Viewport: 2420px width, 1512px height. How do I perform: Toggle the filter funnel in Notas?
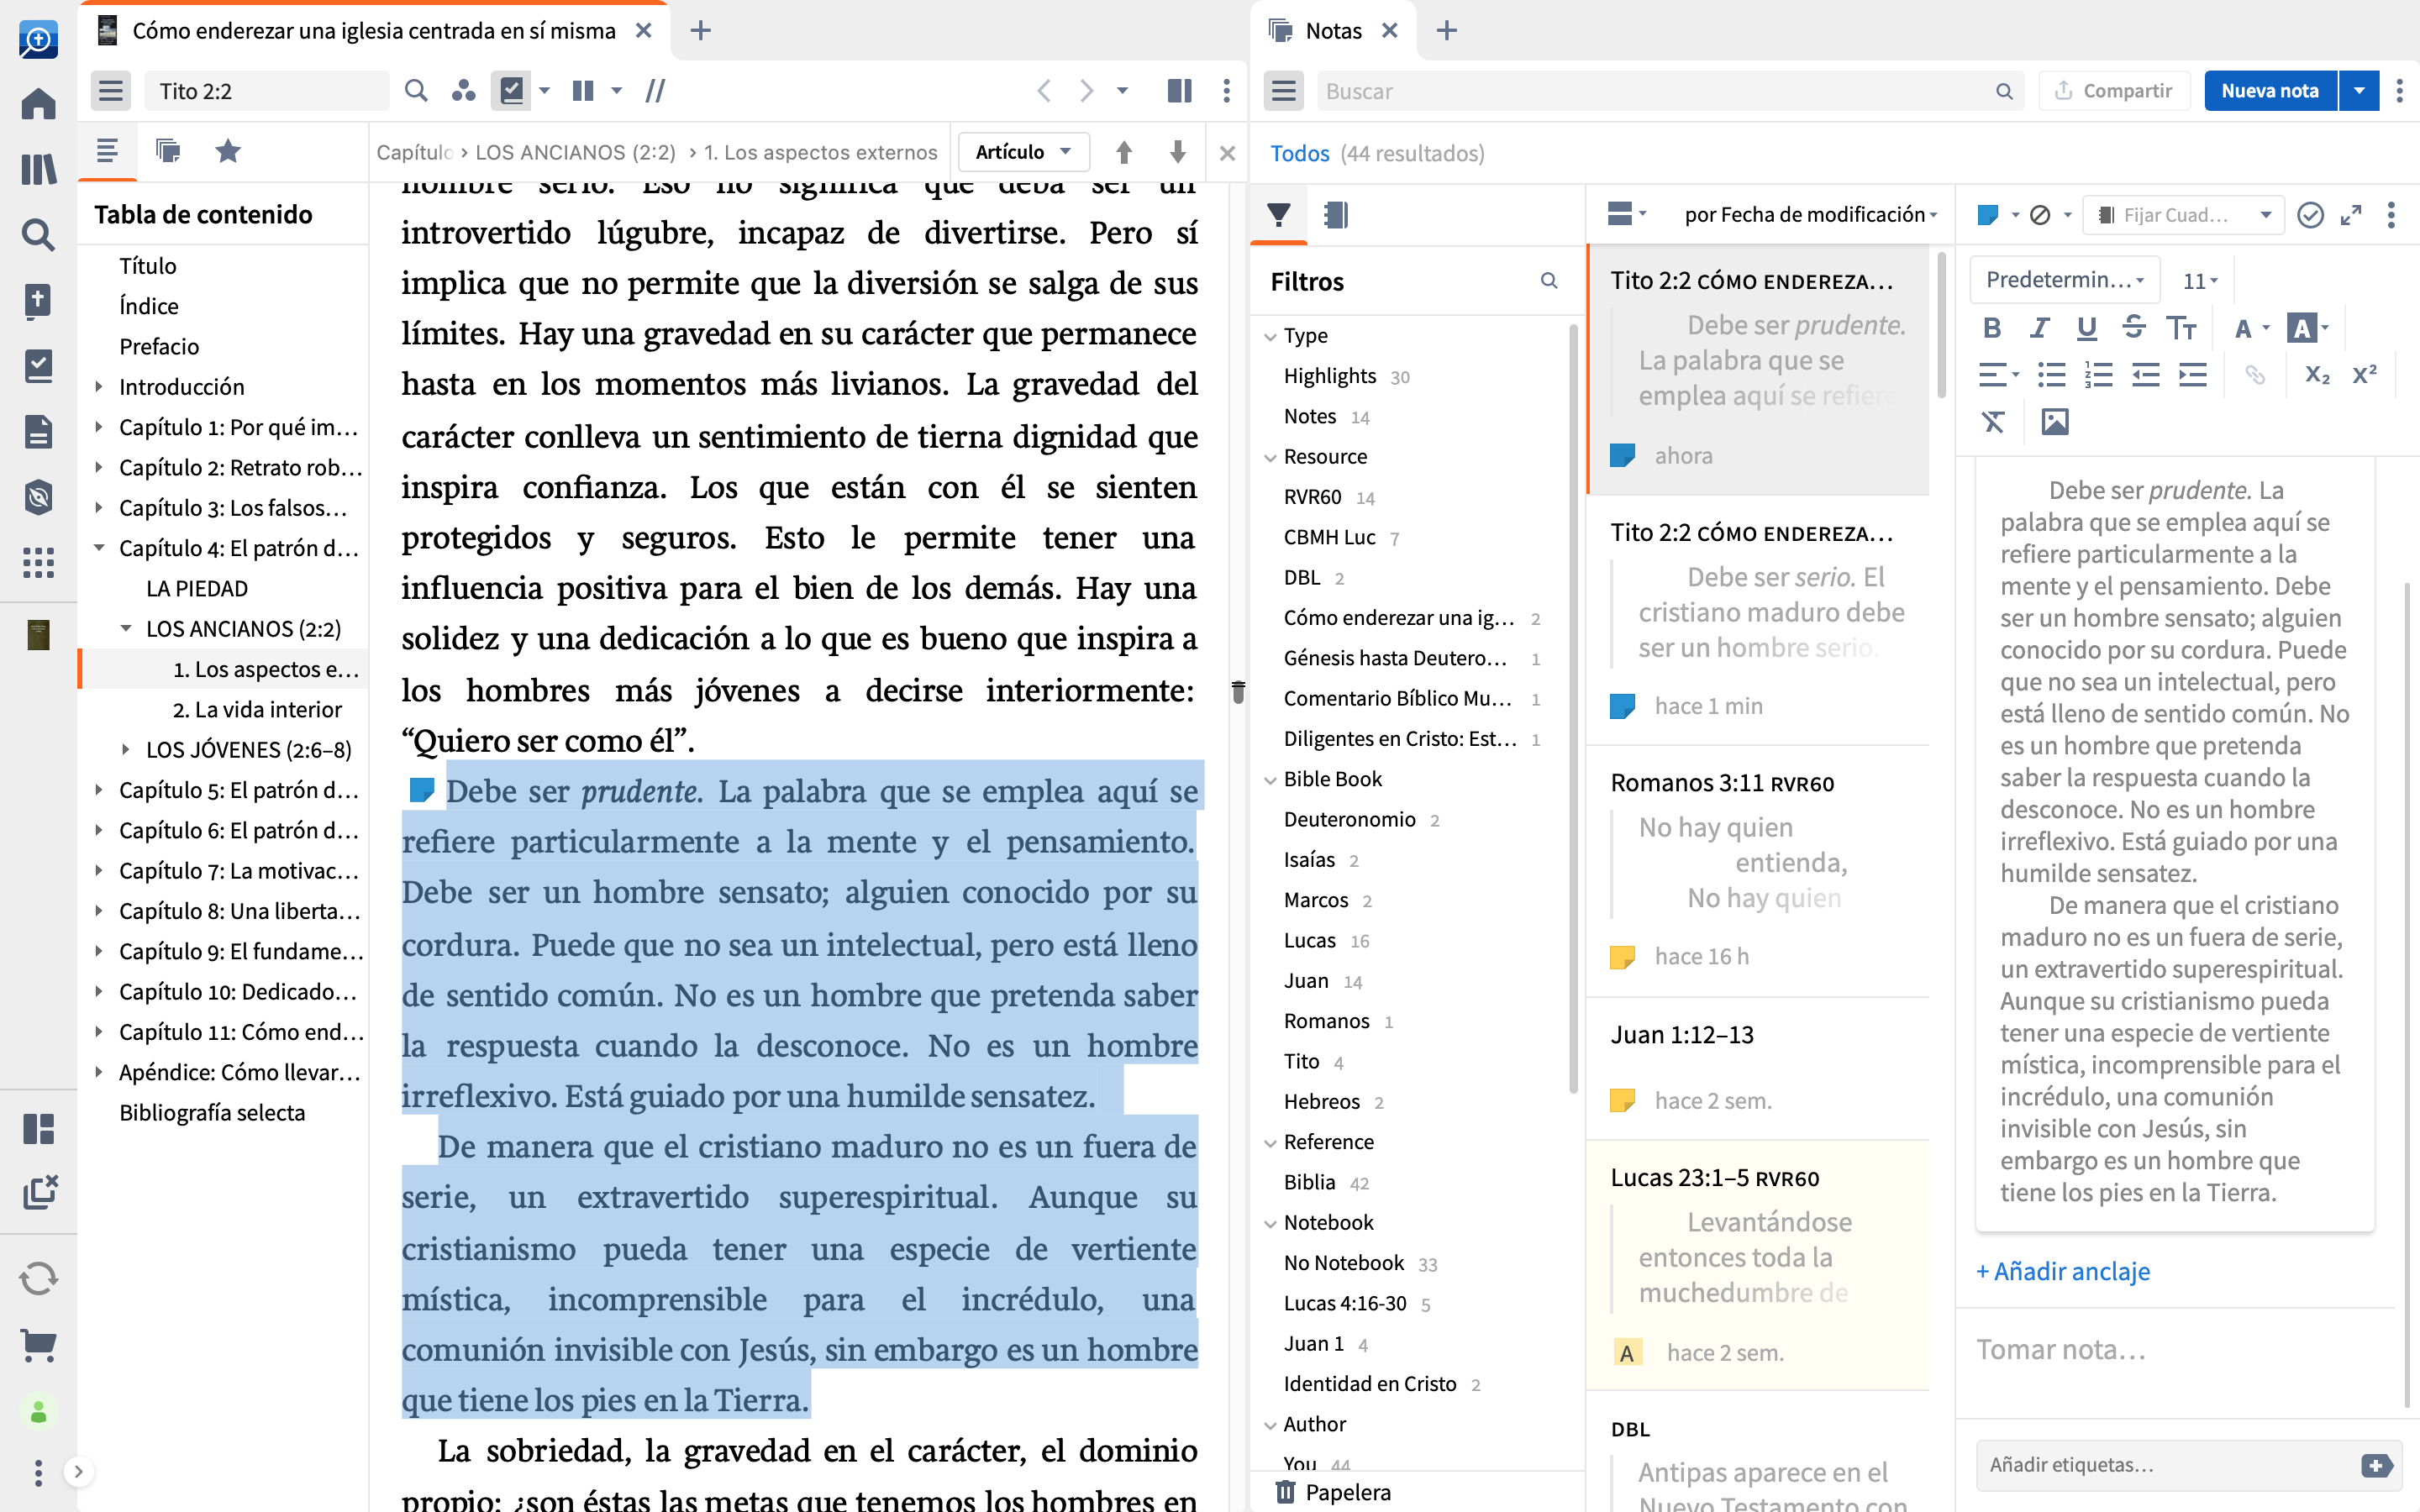click(x=1278, y=215)
